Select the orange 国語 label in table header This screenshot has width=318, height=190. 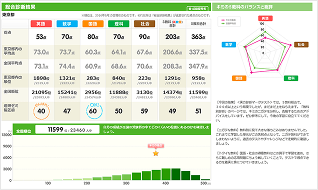(93, 23)
